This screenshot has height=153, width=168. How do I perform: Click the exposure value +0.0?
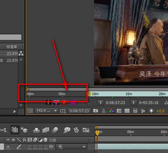[160, 111]
